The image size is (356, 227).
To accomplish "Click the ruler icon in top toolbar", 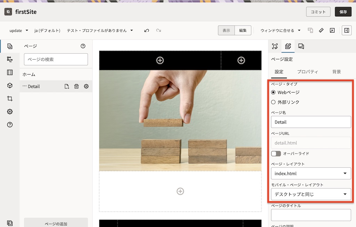I will tap(321, 30).
